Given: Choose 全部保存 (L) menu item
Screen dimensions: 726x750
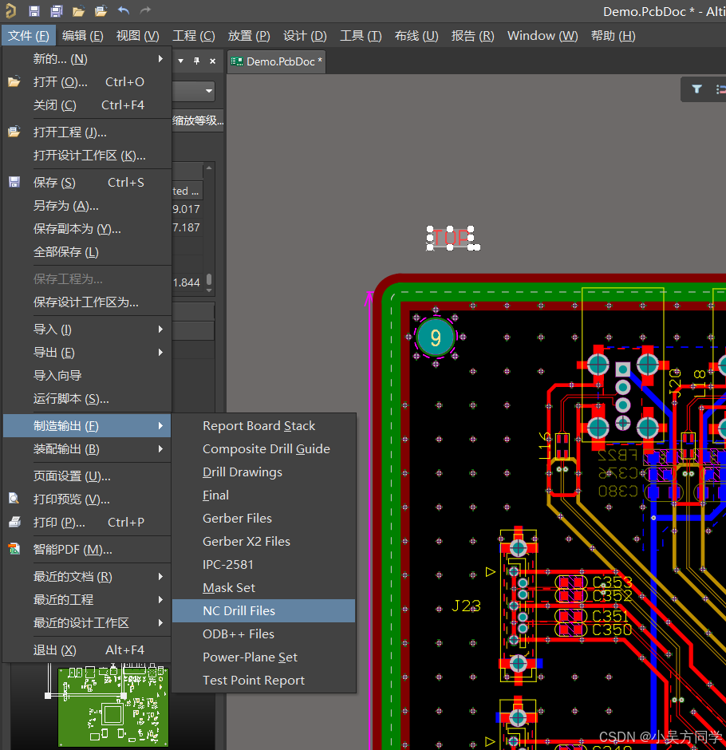Looking at the screenshot, I should point(87,252).
